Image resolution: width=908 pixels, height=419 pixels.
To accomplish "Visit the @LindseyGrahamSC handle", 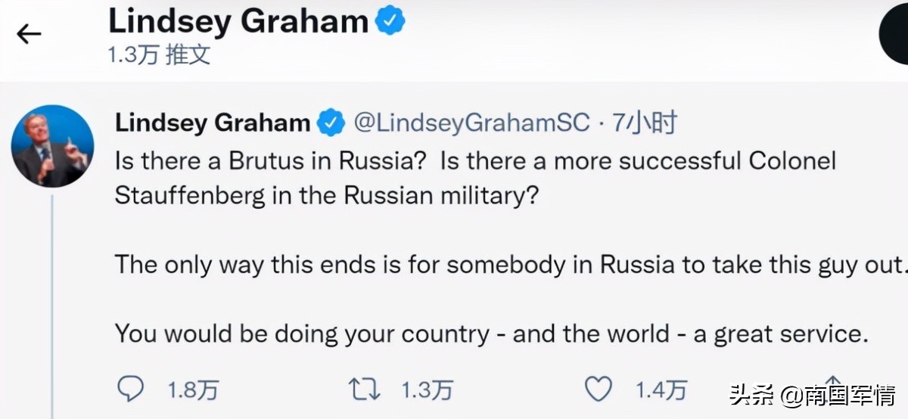I will [x=472, y=123].
